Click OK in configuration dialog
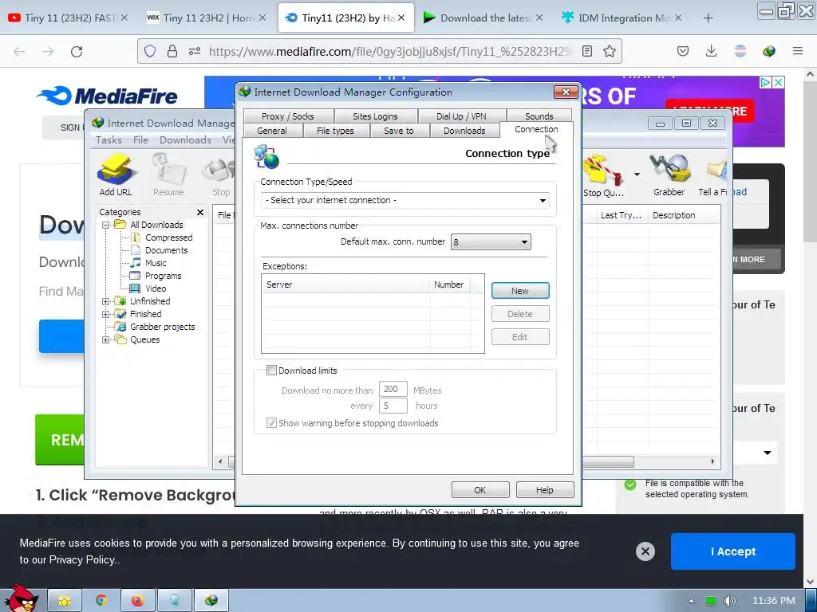This screenshot has height=612, width=817. (480, 490)
